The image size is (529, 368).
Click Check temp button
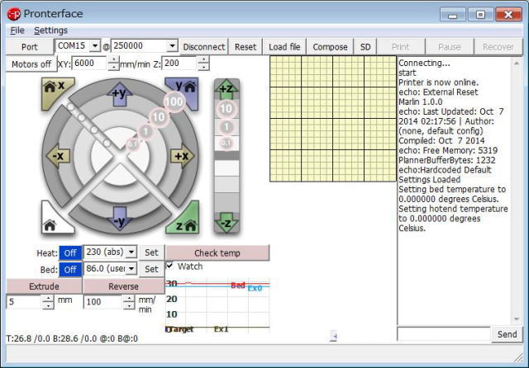[x=217, y=252]
